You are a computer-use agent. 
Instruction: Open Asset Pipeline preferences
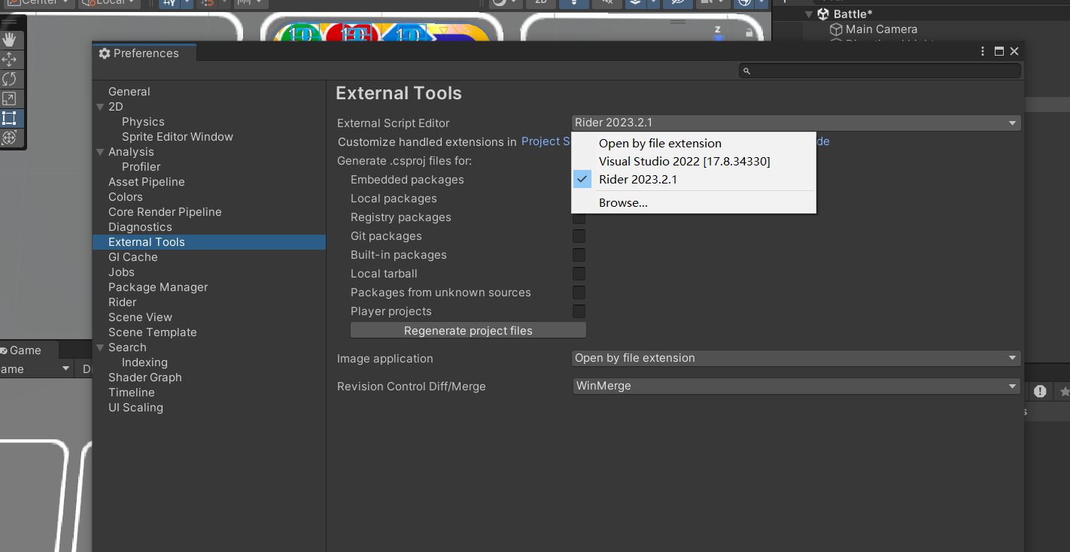(x=146, y=182)
